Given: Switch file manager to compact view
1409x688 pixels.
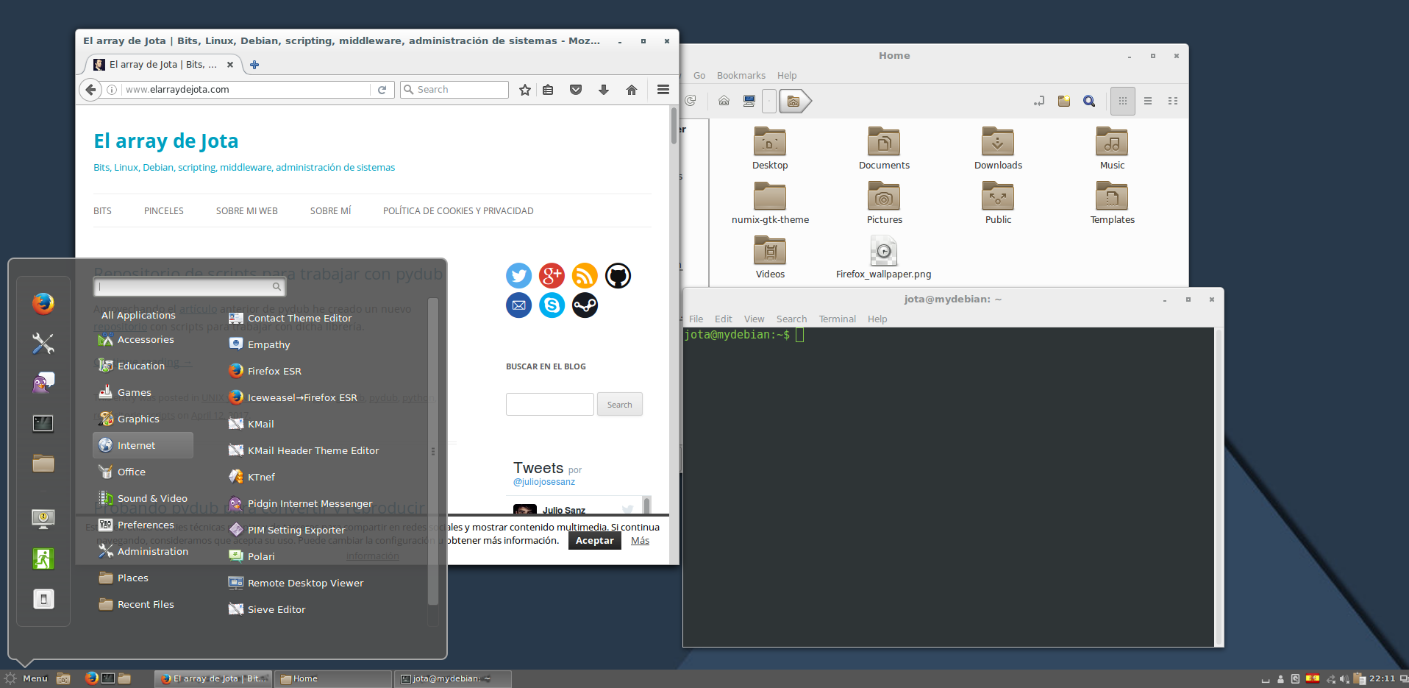Looking at the screenshot, I should pyautogui.click(x=1173, y=101).
